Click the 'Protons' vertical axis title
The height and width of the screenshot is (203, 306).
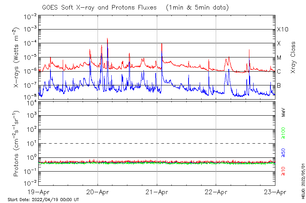(16, 144)
